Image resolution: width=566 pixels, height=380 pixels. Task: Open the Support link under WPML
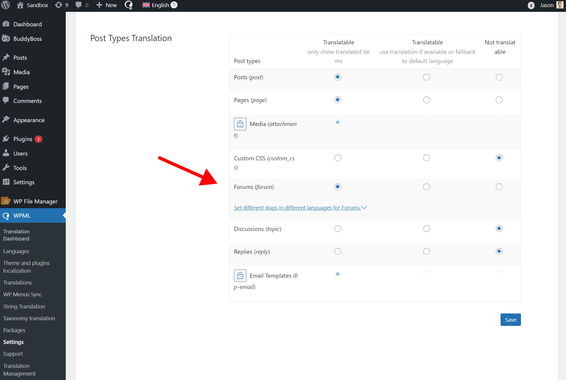pos(13,354)
